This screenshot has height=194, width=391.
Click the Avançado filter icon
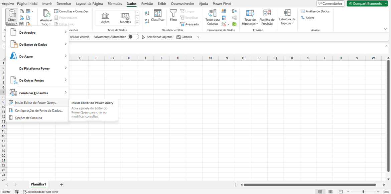click(182, 24)
